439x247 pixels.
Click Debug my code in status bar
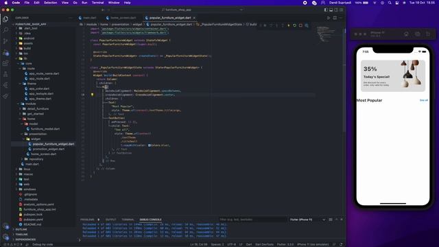(x=43, y=244)
